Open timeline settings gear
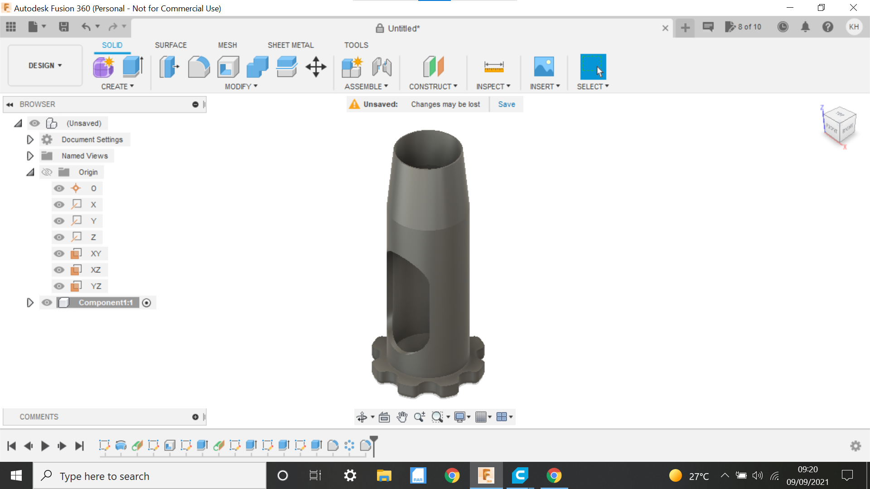Viewport: 870px width, 489px height. point(855,446)
